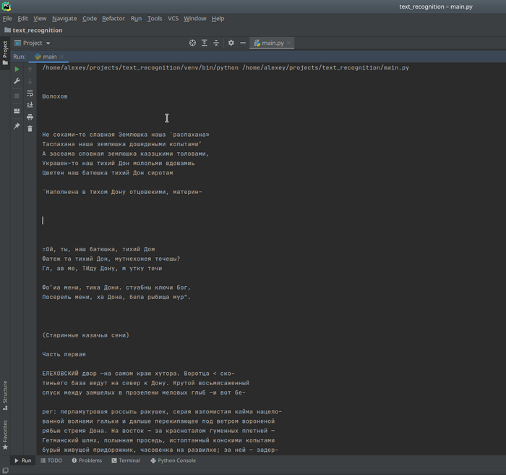
Task: Open the Python Console button
Action: 172,461
